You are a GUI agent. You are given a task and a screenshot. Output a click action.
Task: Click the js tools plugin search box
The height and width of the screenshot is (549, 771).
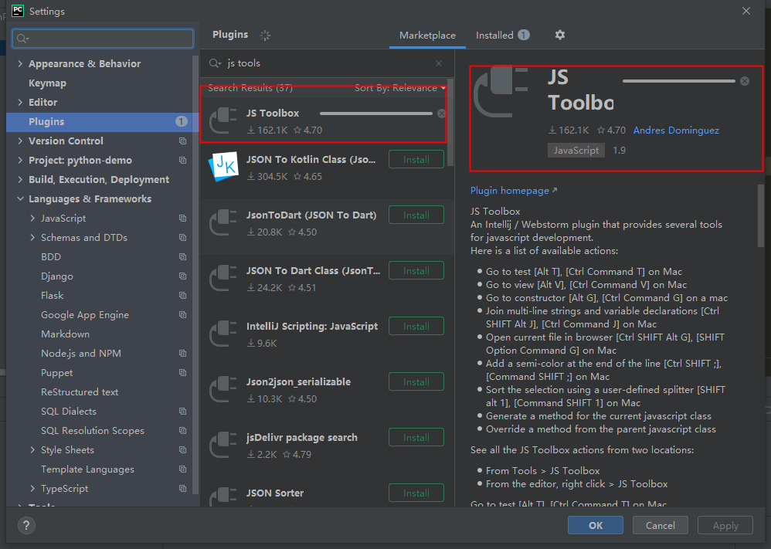pos(325,63)
